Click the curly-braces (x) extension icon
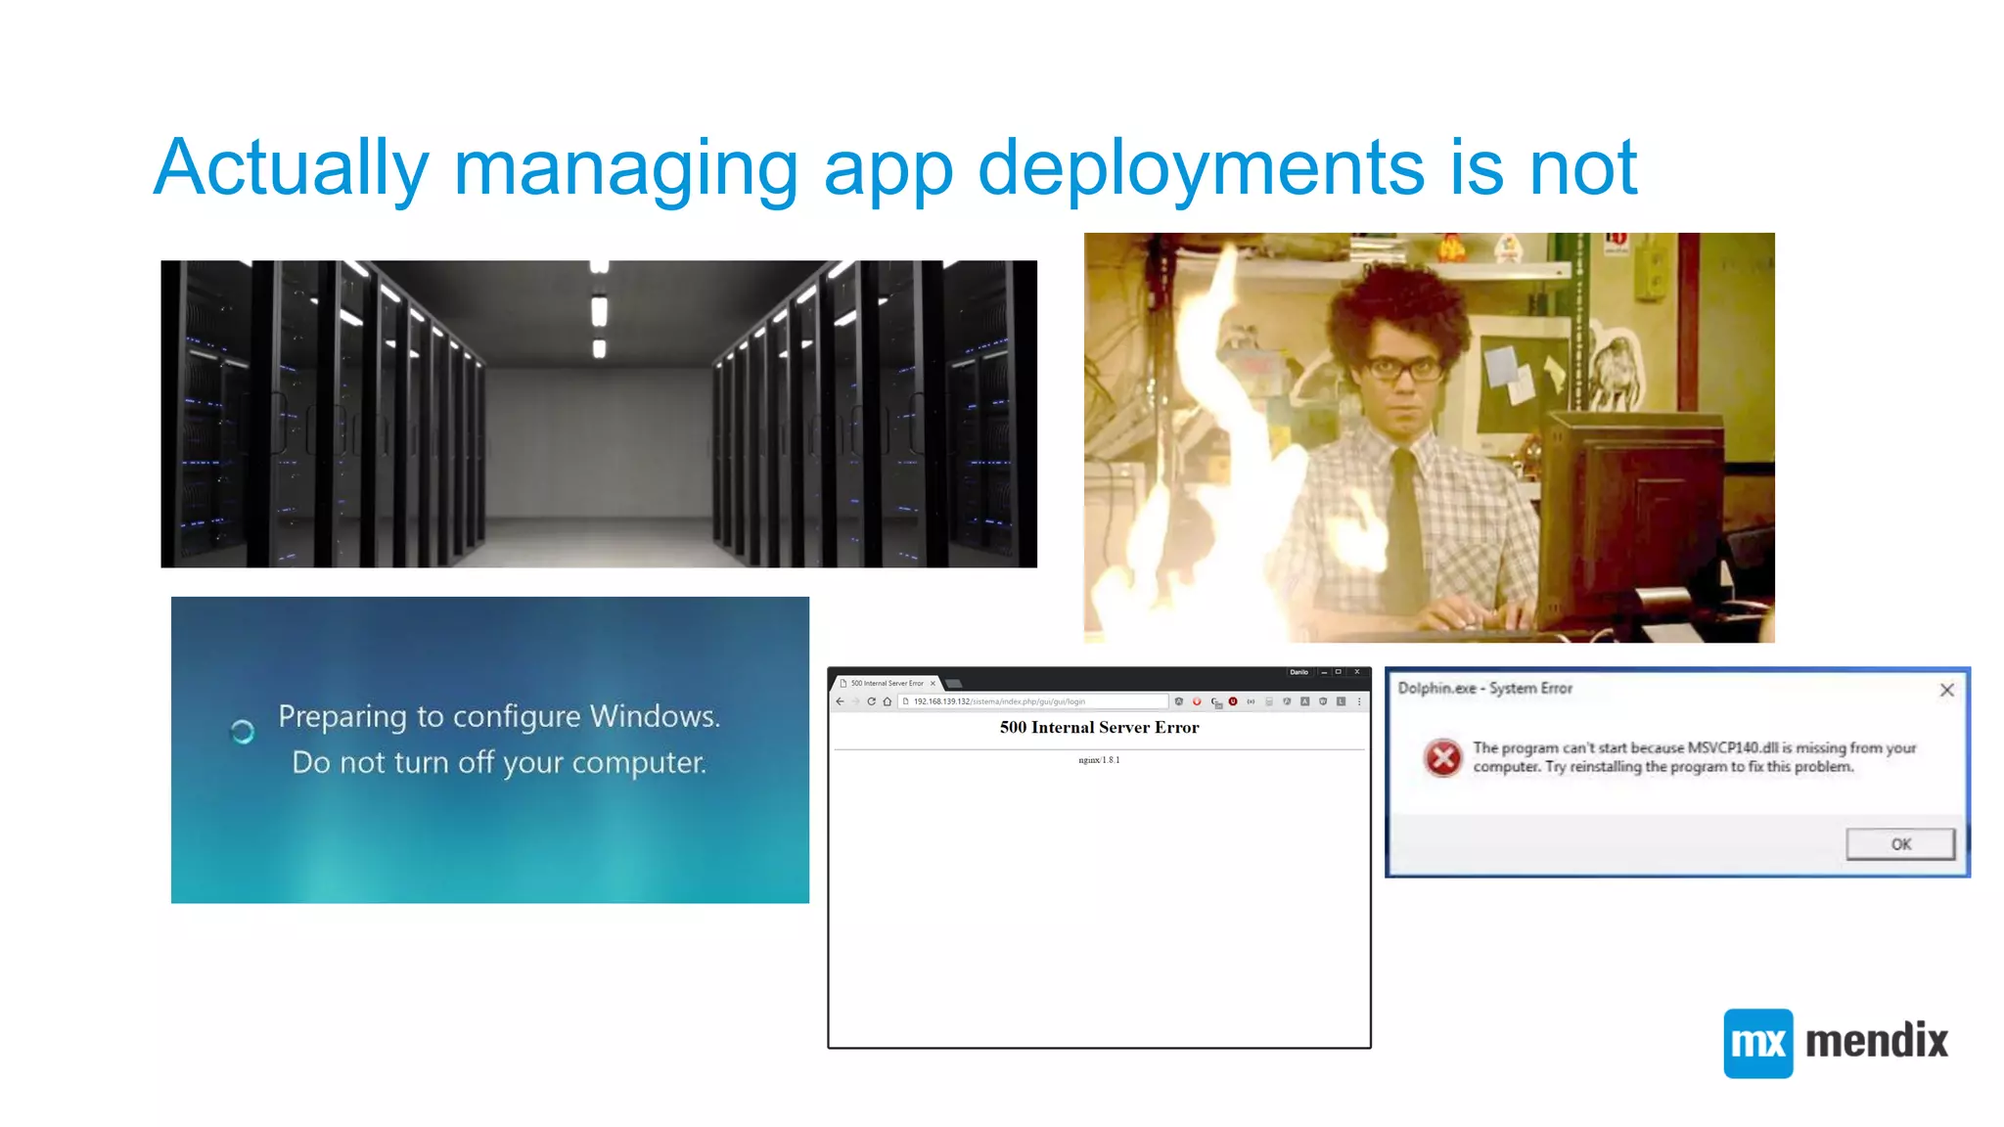Screen dimensions: 2004x1127 [1251, 701]
